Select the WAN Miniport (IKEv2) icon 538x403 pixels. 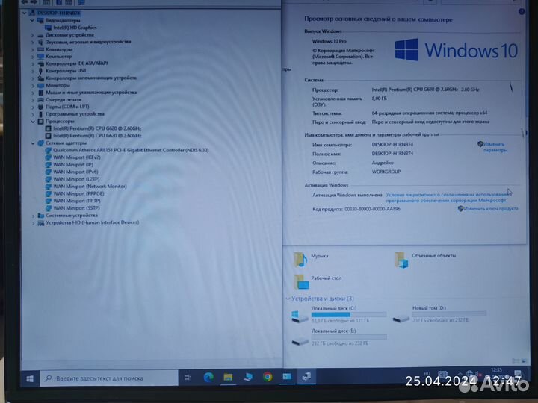[x=49, y=157]
